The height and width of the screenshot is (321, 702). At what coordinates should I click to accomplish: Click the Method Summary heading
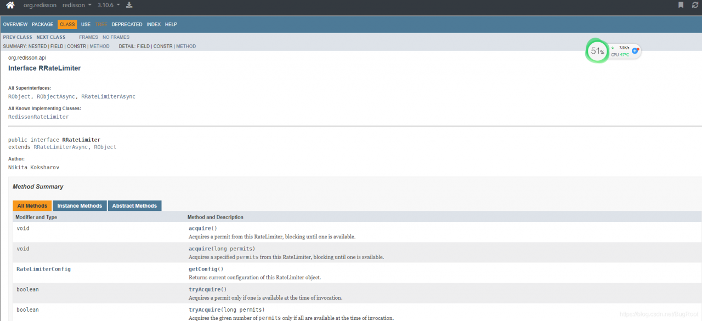coord(38,187)
